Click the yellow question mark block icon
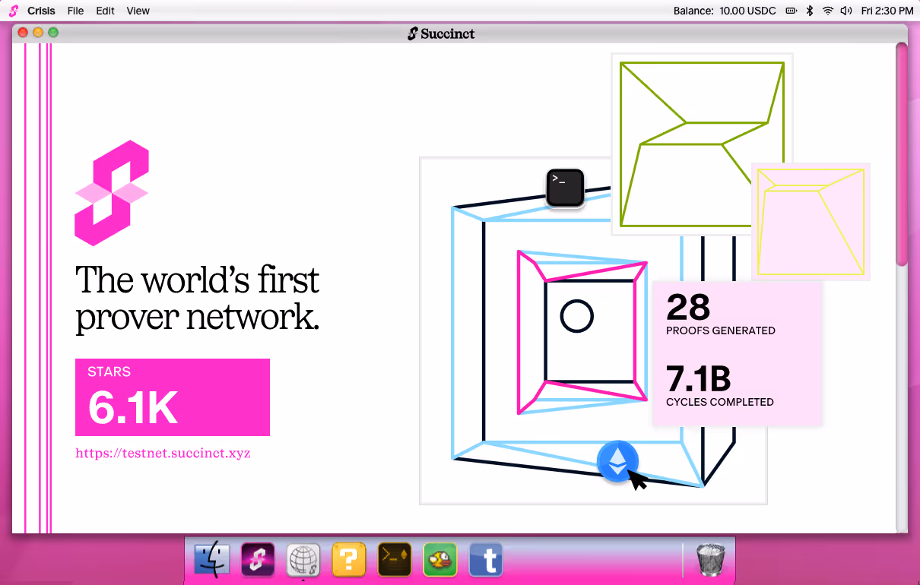Viewport: 920px width, 585px height. (349, 561)
